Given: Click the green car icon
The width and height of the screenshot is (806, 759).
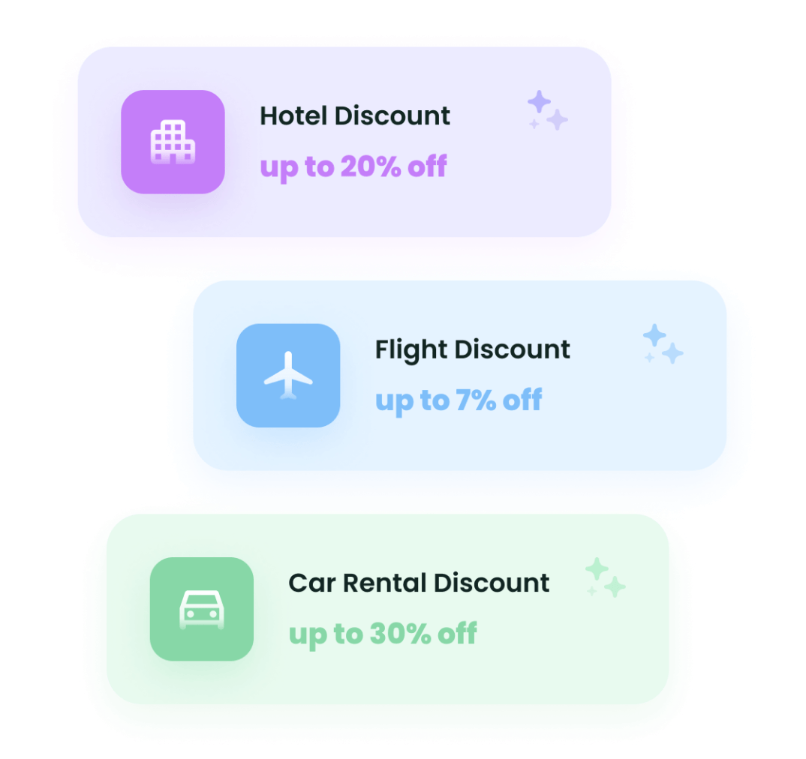Looking at the screenshot, I should pyautogui.click(x=201, y=609).
